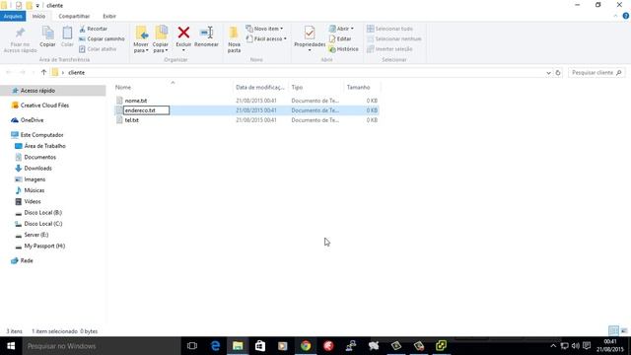Open the Copiar para dropdown
Screen dimensions: 631x355
pos(161,39)
